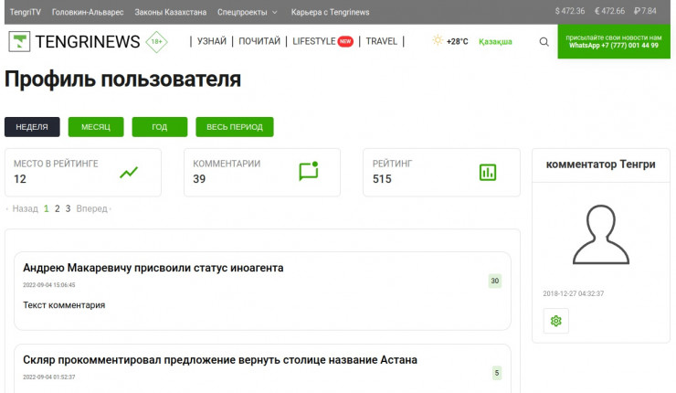The height and width of the screenshot is (393, 676).
Task: Switch language to Қазақша
Action: click(x=495, y=42)
